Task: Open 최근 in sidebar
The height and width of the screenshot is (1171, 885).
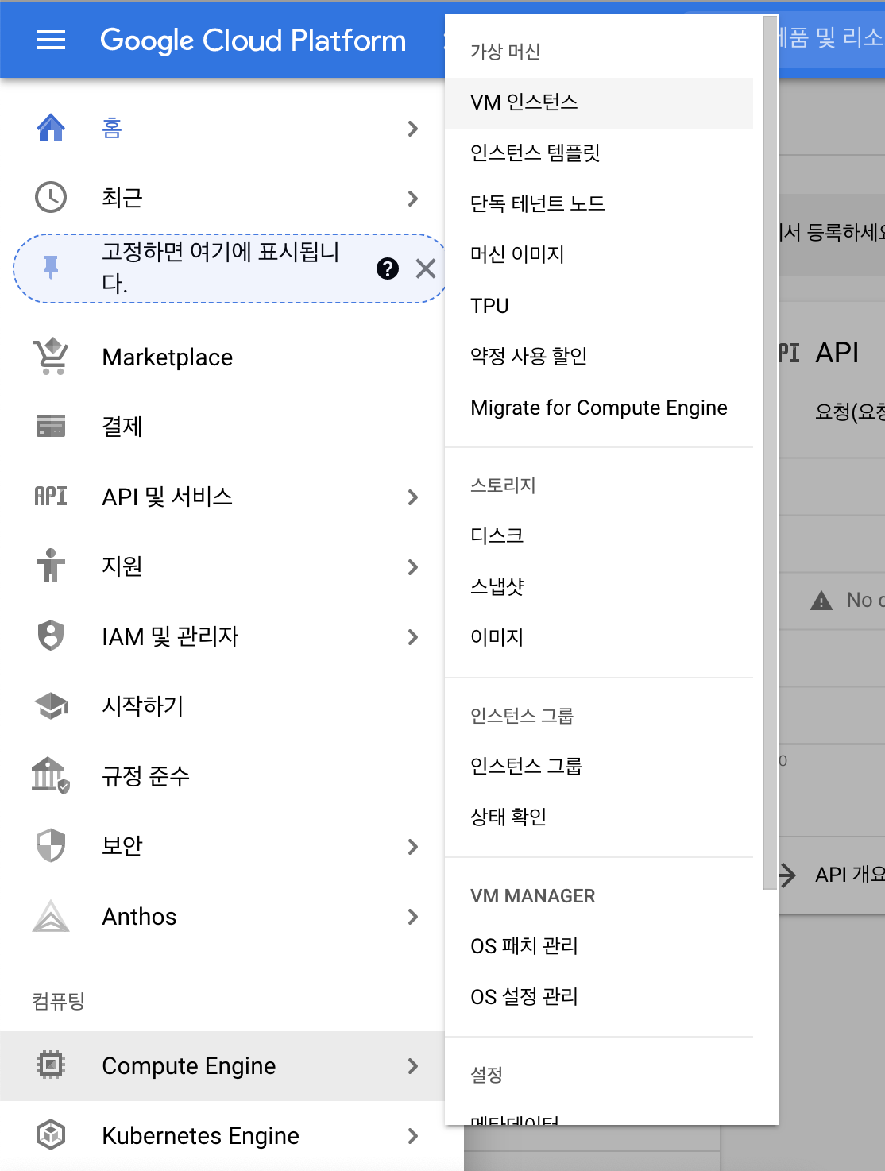Action: 122,197
